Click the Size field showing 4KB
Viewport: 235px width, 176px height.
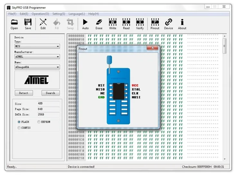(x=48, y=103)
